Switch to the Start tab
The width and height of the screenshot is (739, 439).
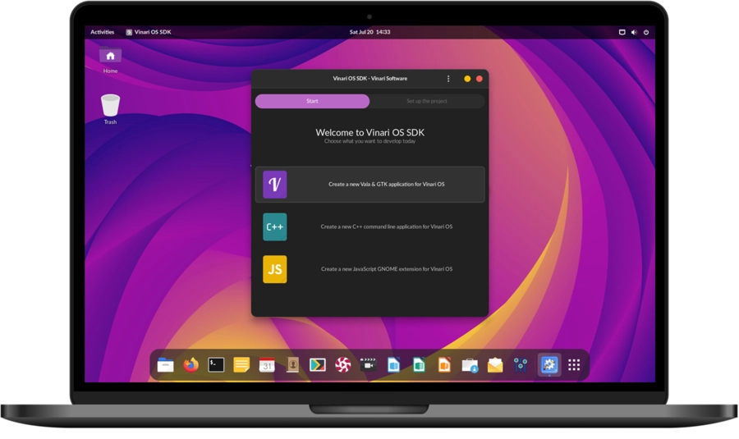[313, 101]
